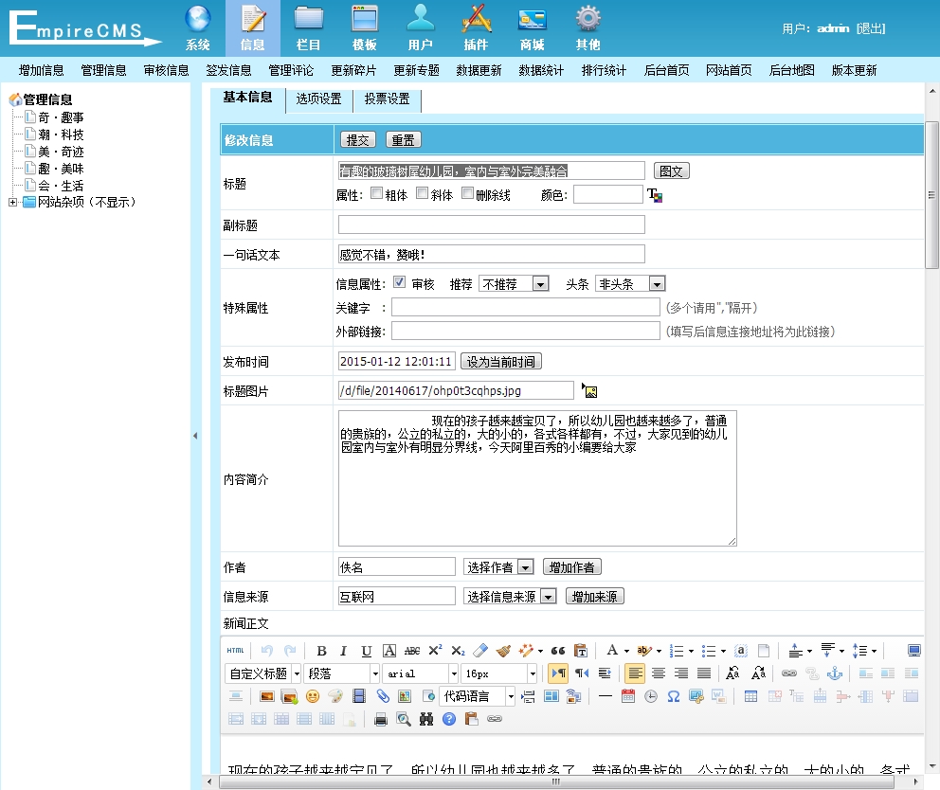Click the Bold icon in editor toolbar

coord(321,651)
